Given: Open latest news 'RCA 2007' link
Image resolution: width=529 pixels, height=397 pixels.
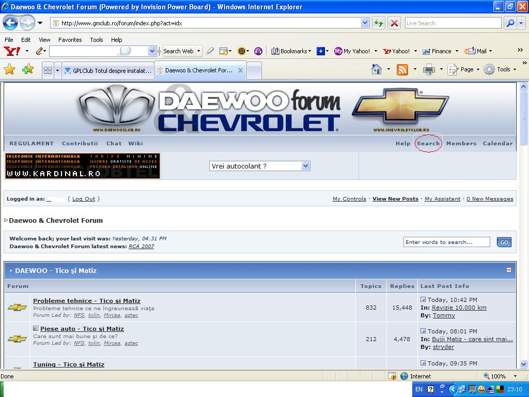Looking at the screenshot, I should pos(141,247).
